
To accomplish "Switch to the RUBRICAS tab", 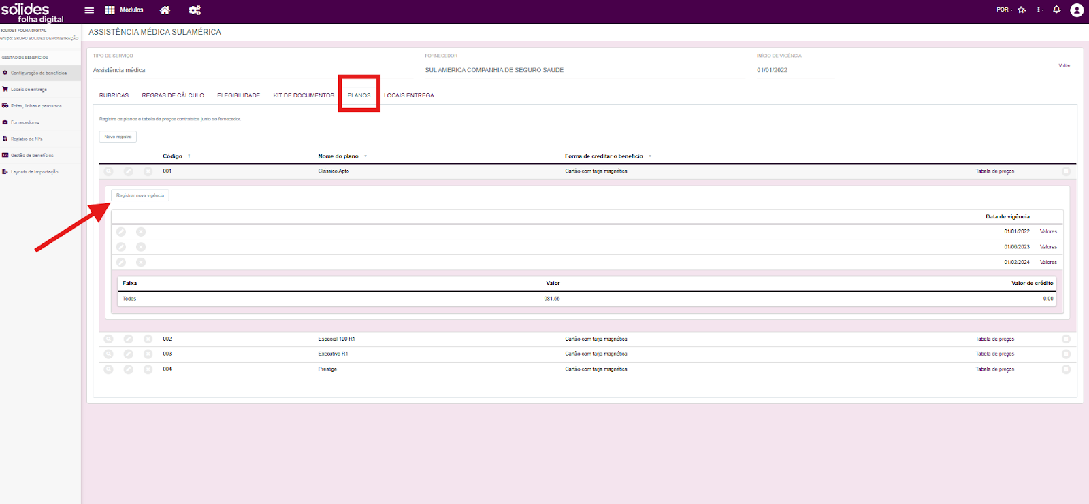I will [x=114, y=95].
